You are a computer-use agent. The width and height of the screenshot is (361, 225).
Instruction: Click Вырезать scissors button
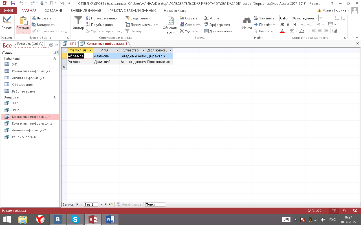pos(42,18)
